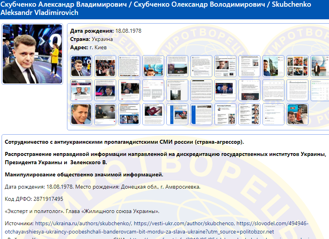
Task: Open bottom-row thumbnail of close-up smiling face
Action: pos(81,114)
